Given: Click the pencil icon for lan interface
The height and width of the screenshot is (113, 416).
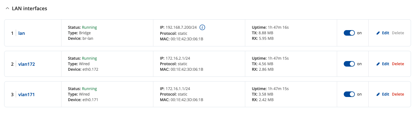Looking at the screenshot, I should (378, 33).
